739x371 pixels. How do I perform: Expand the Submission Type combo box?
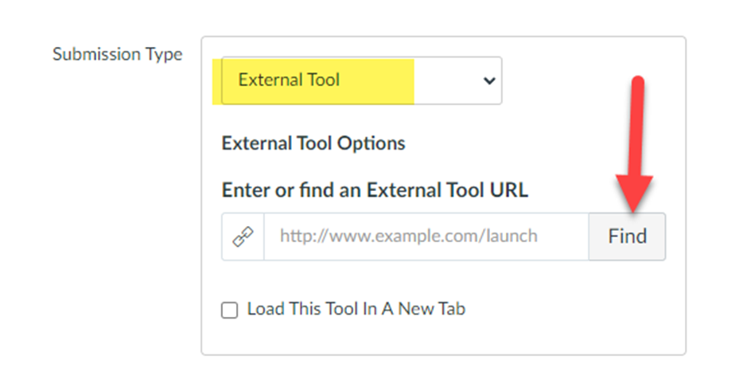pos(362,80)
